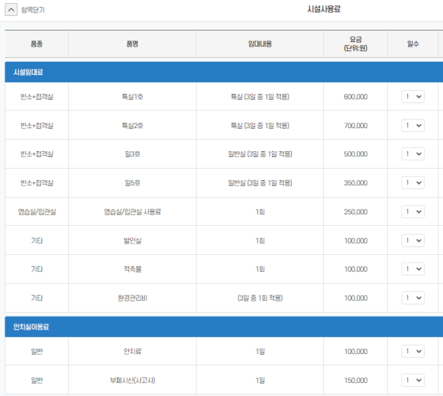Click the 시설사용료 title
Viewport: 443px width, 396px height.
point(324,9)
